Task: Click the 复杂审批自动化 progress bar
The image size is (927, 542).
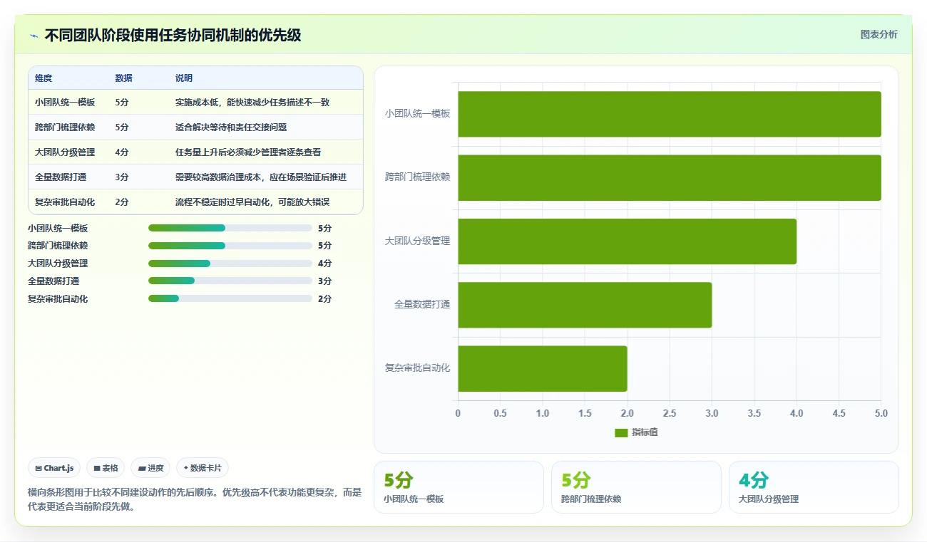Action: tap(230, 298)
